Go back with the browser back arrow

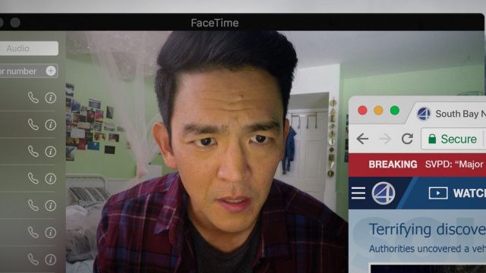pyautogui.click(x=362, y=139)
